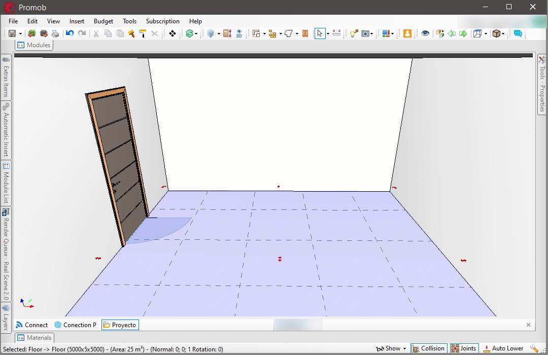Viewport: 548px width, 355px height.
Task: Click the light bulb lighting icon
Action: [x=354, y=33]
